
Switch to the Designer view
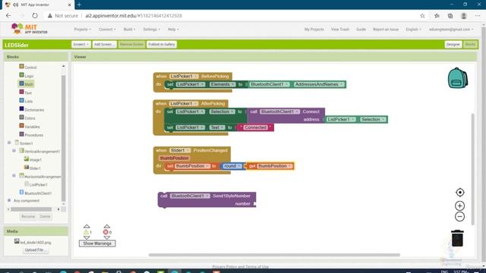(x=453, y=44)
